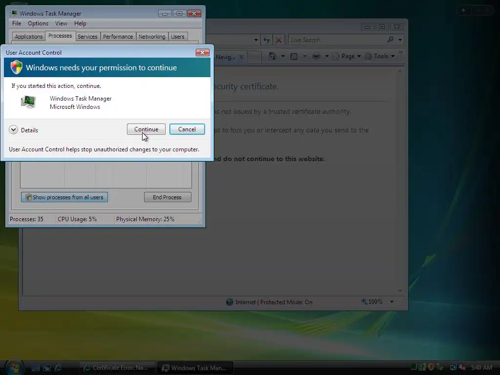This screenshot has height=375, width=500.
Task: Expand the IE toolbar overflow chevron
Action: point(400,52)
